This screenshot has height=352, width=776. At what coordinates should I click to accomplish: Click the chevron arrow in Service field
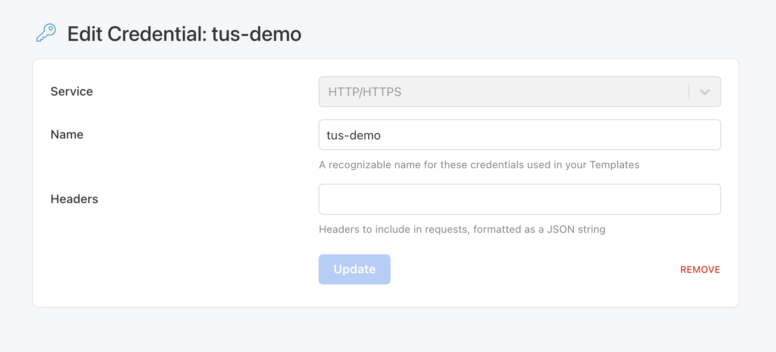click(704, 92)
